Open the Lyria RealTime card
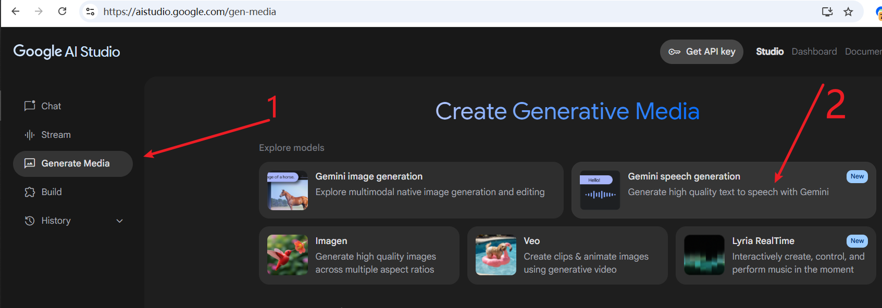882x308 pixels. pos(776,255)
